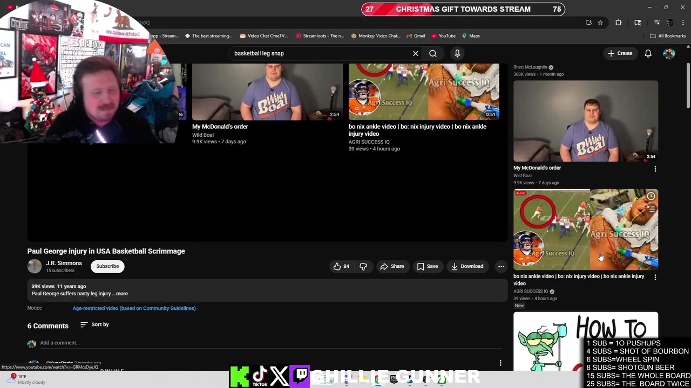Open the install/cast icon in address bar
Image resolution: width=691 pixels, height=388 pixels.
click(588, 23)
